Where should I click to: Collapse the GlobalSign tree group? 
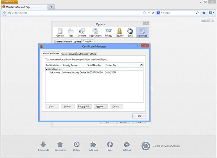tap(47, 69)
